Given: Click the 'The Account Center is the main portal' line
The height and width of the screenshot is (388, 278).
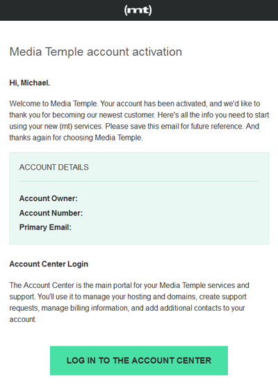Looking at the screenshot, I should pos(129,285).
